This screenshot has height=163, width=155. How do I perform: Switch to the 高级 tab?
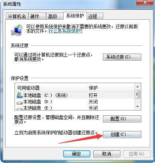coord(54,16)
